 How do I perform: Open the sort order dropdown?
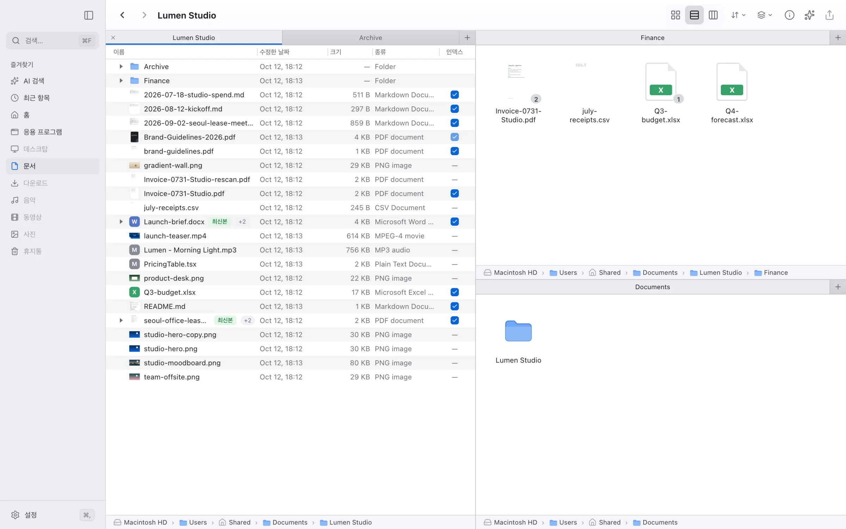(x=738, y=15)
